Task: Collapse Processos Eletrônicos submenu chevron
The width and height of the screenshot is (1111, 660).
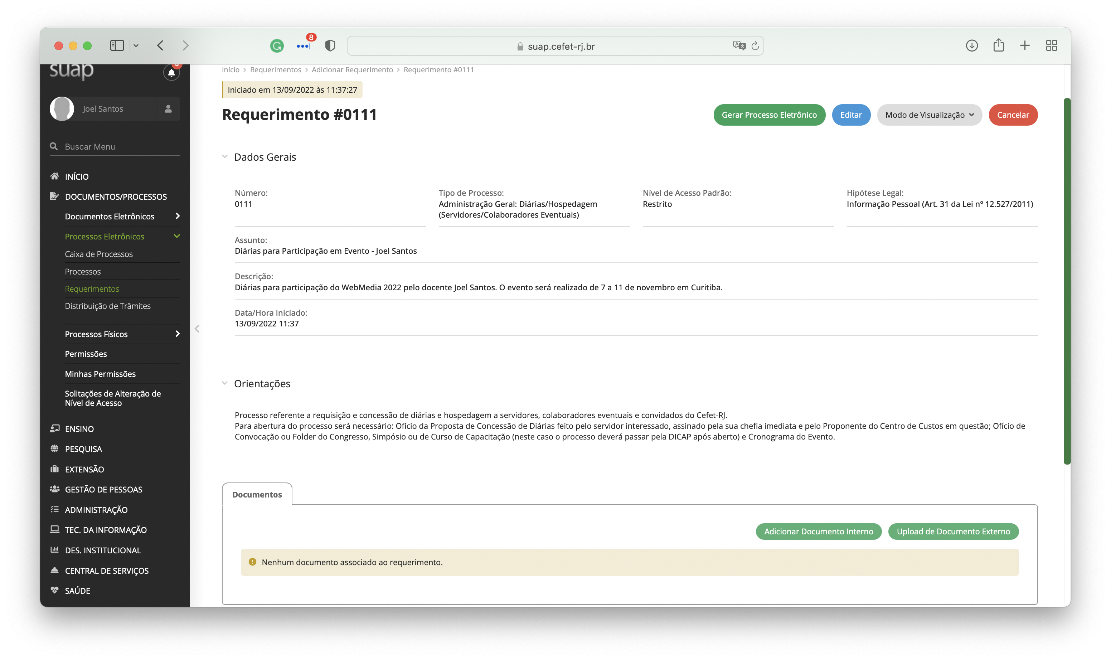Action: tap(177, 236)
